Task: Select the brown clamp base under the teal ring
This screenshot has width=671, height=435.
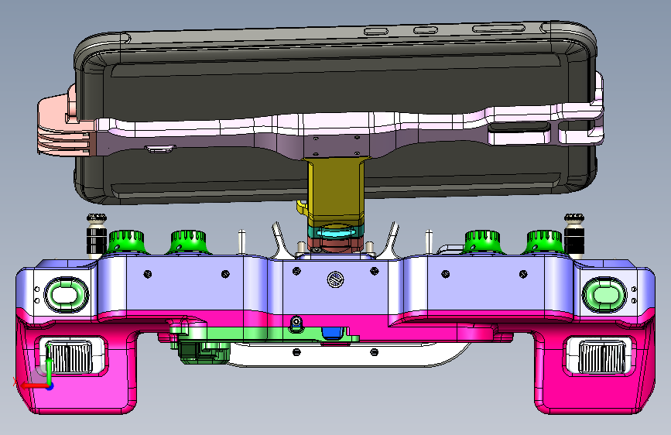Action: [336, 245]
